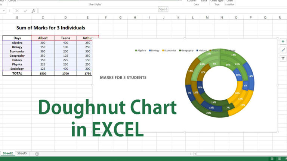287x161 pixels.
Task: Click the formula bar Cancel X icon
Action: pos(17,11)
